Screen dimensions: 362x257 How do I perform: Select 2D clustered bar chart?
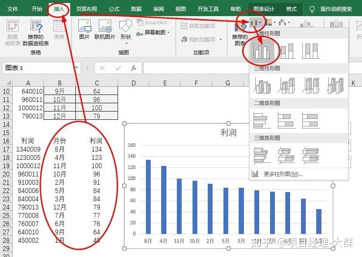262,120
